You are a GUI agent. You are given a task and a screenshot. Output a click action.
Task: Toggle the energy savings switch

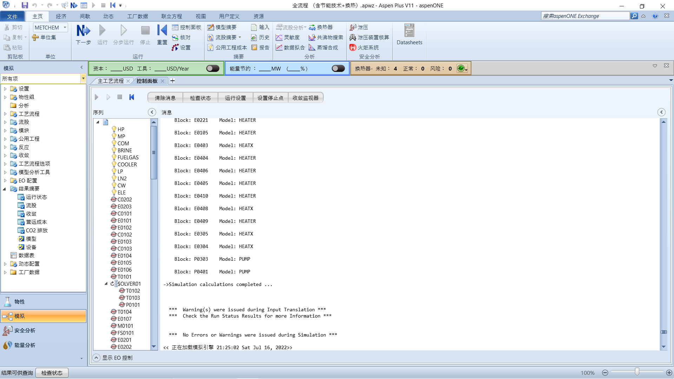click(338, 68)
